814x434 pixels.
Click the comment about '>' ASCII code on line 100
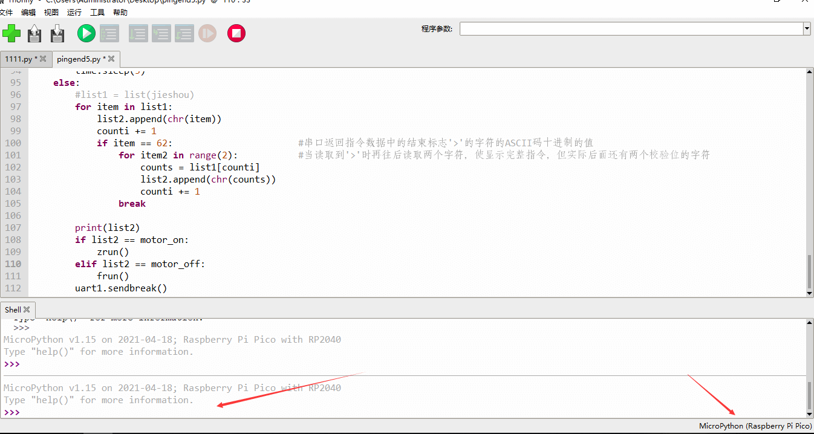point(446,143)
